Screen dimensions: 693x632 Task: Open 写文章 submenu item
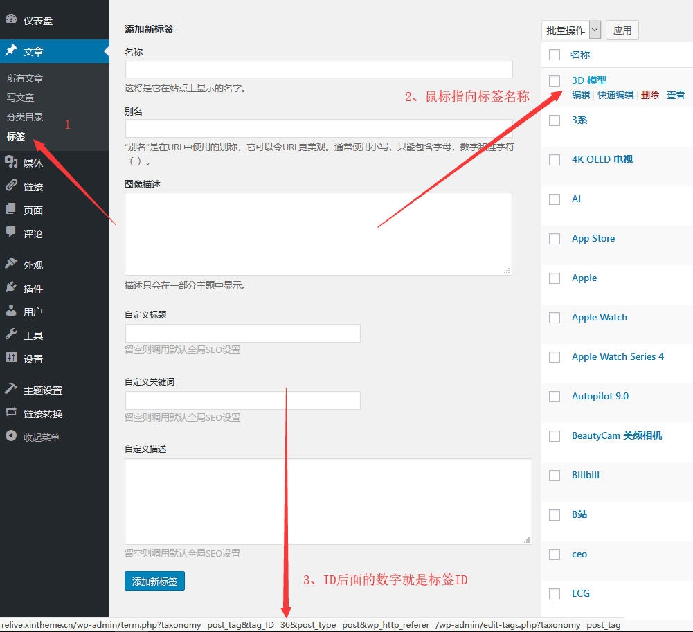(21, 98)
